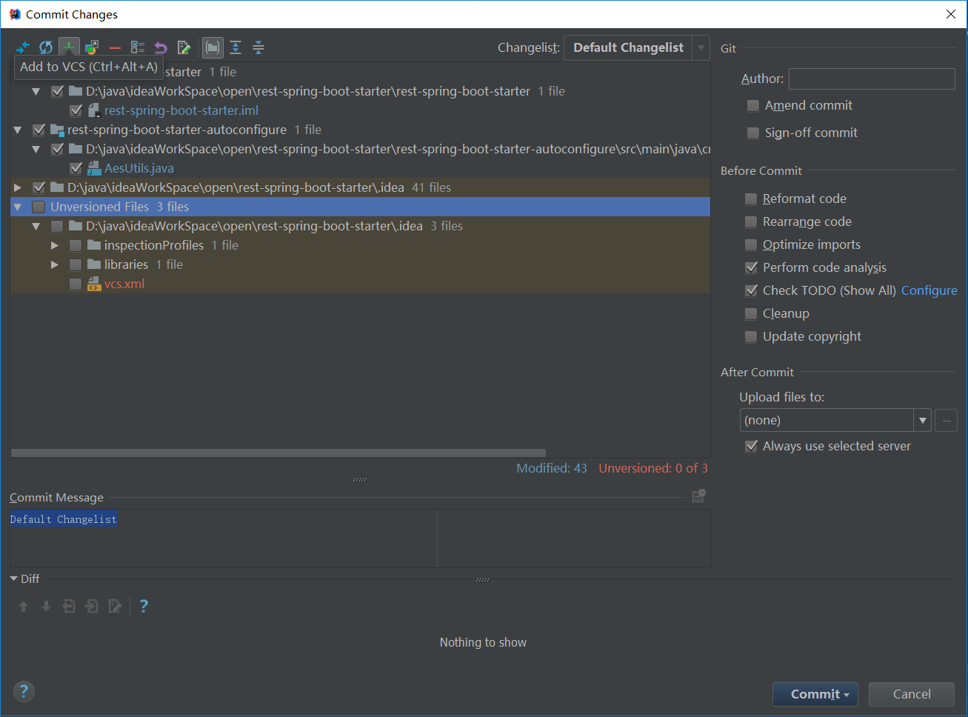This screenshot has width=968, height=717.
Task: Expand the .idea 41 files node
Action: coord(18,187)
